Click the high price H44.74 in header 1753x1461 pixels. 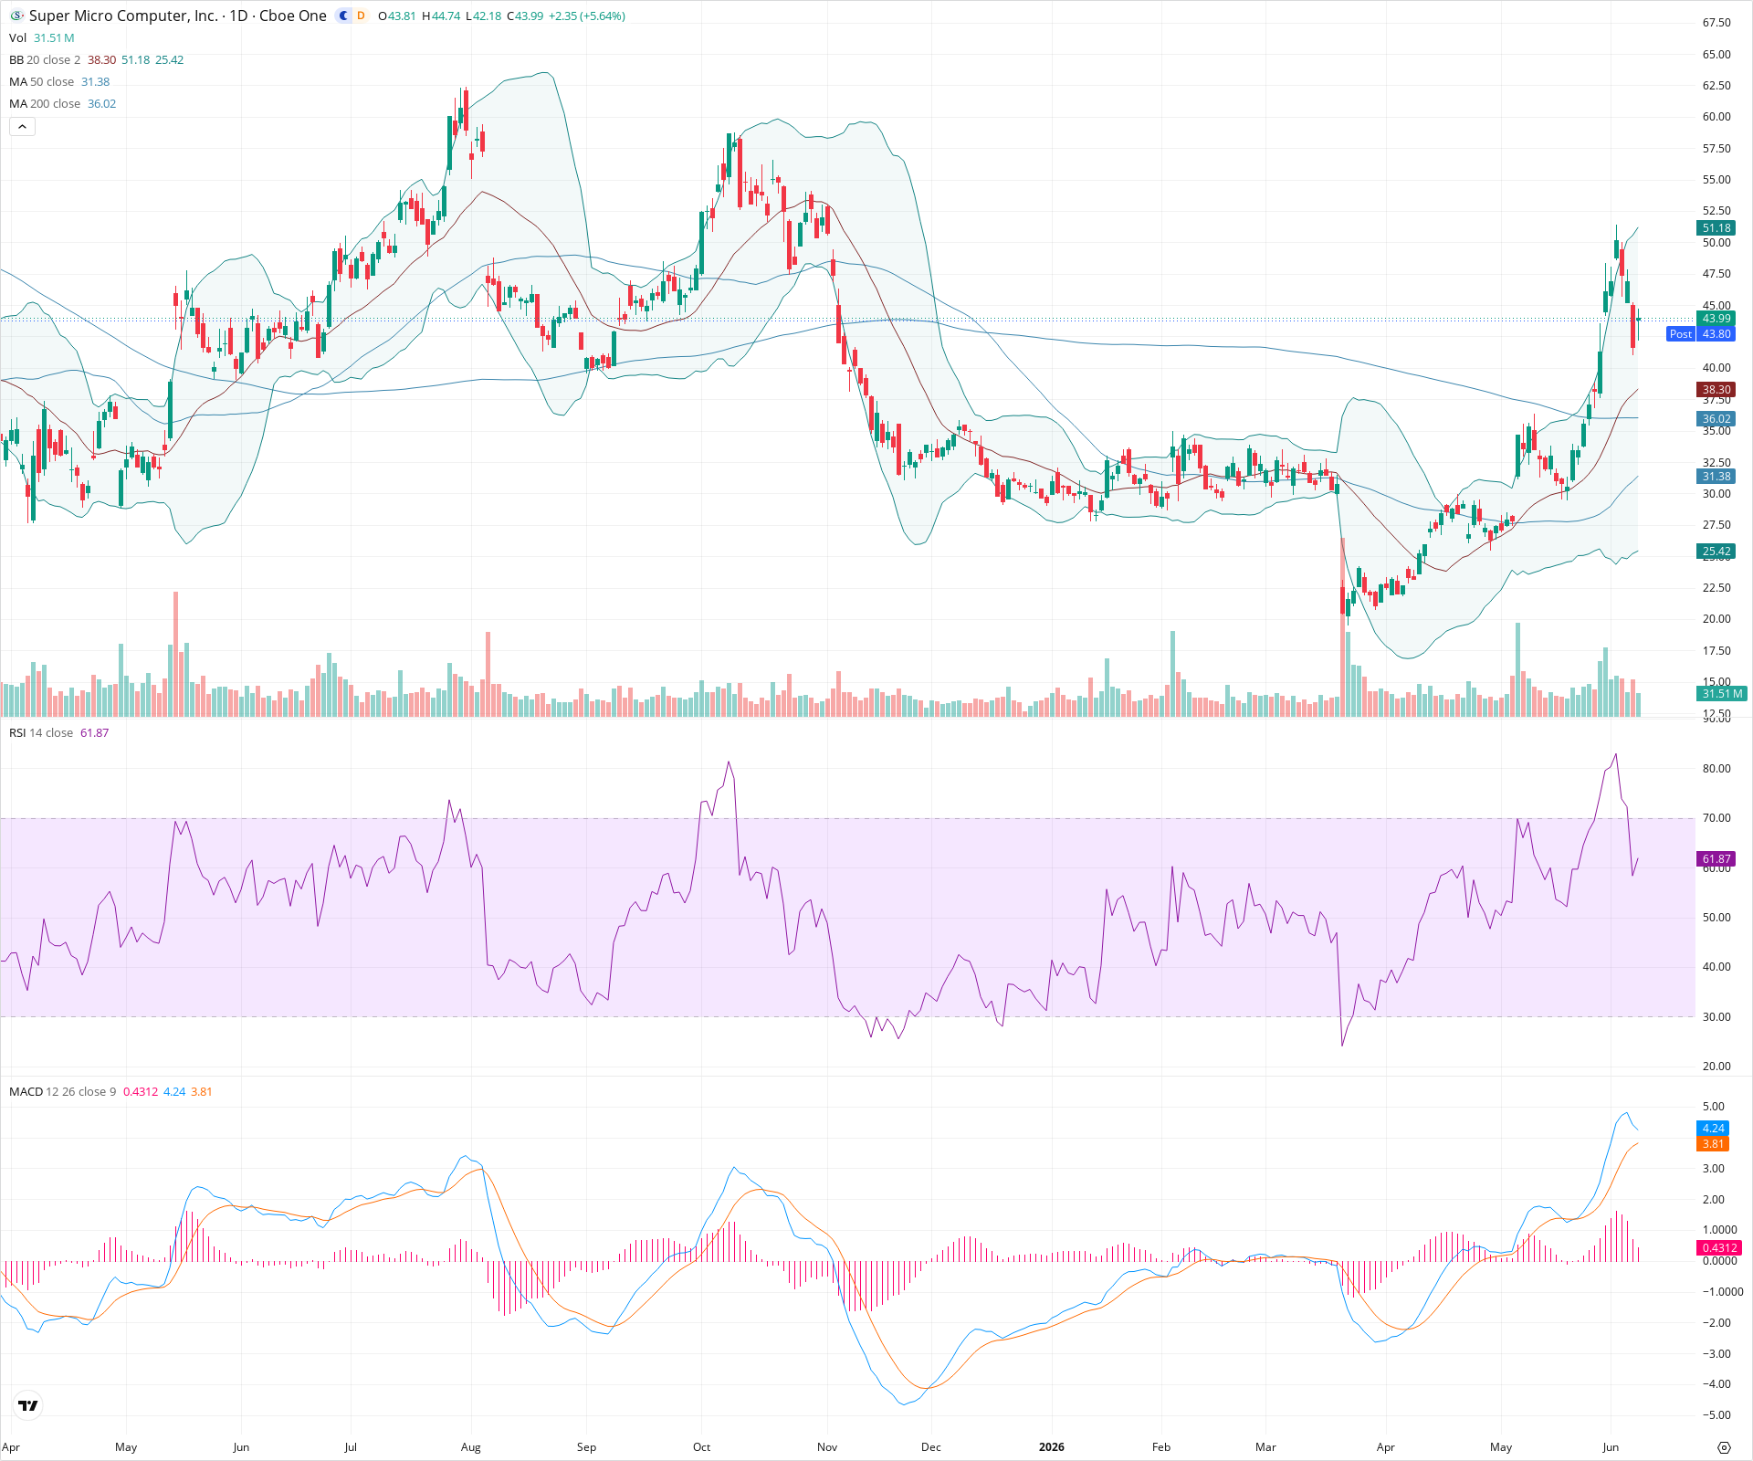click(x=441, y=16)
